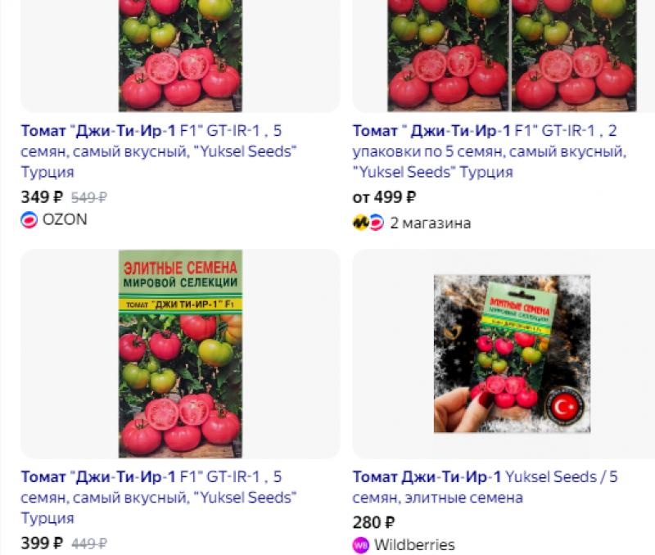Click the OZON store name label

65,219
